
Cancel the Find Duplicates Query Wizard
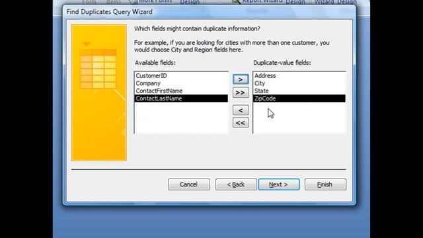[x=189, y=184]
